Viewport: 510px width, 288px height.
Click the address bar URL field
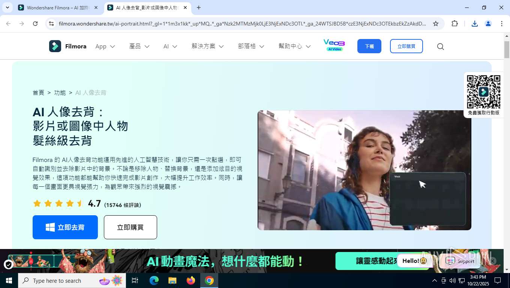[242, 24]
